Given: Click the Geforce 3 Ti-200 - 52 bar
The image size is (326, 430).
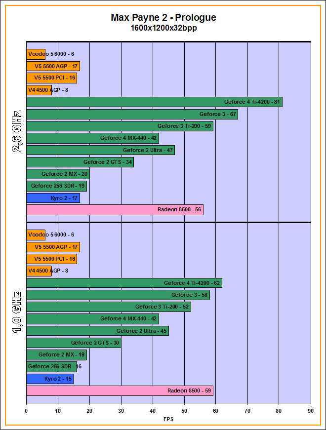Looking at the screenshot, I should (108, 307).
